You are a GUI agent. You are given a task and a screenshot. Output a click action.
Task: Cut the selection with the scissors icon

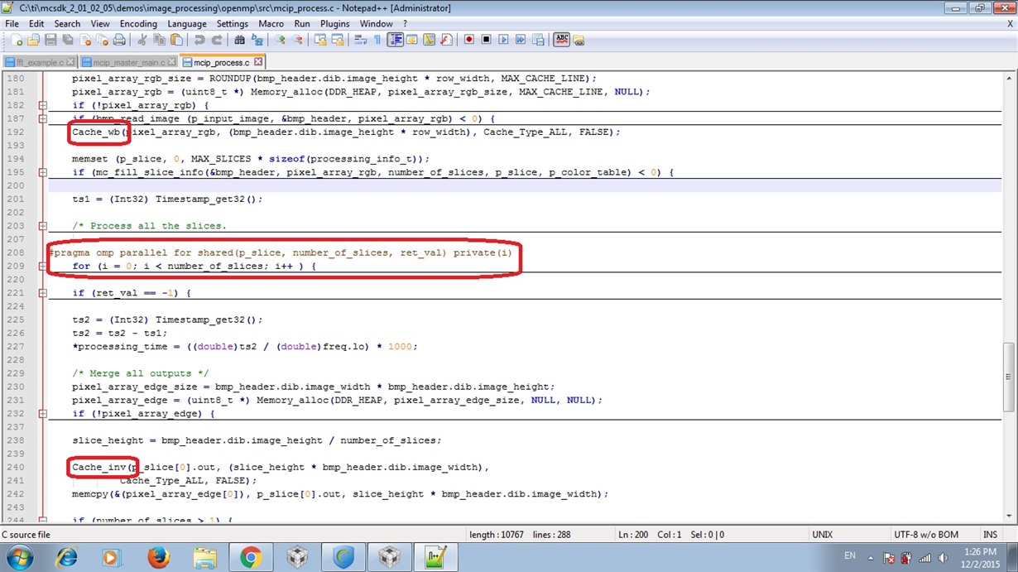(x=142, y=40)
